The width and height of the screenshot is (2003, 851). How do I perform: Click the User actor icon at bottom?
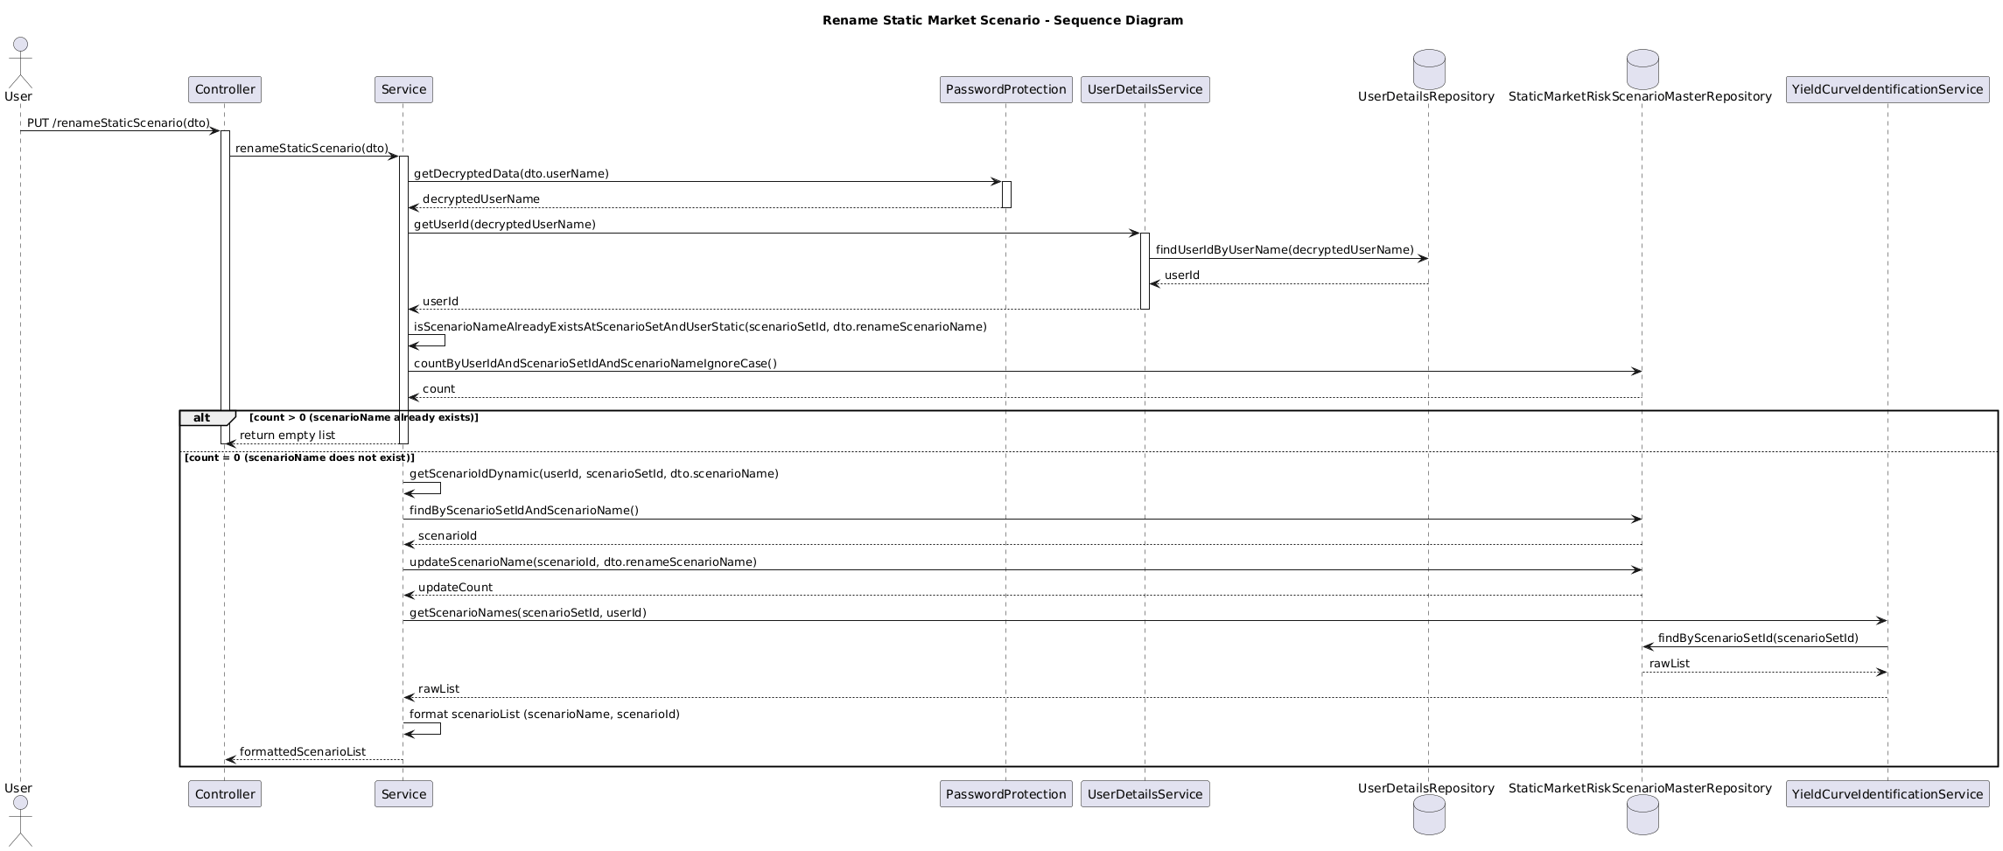20,821
